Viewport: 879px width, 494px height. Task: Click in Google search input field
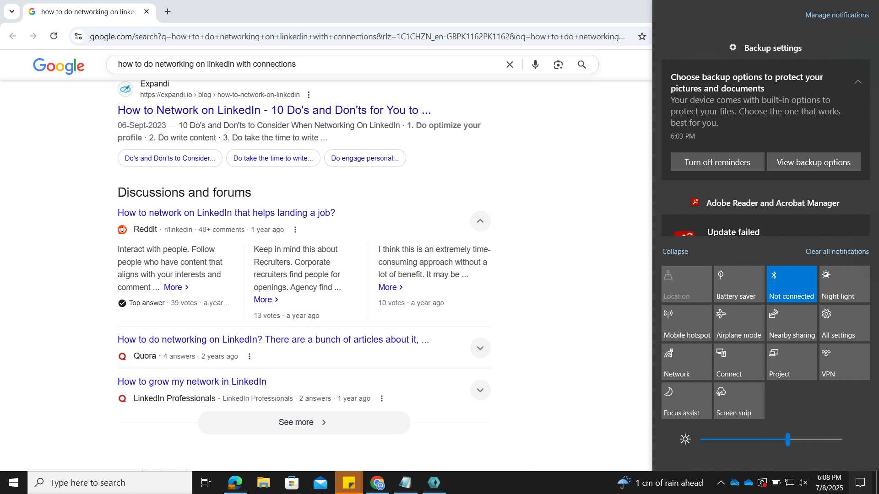tap(307, 64)
